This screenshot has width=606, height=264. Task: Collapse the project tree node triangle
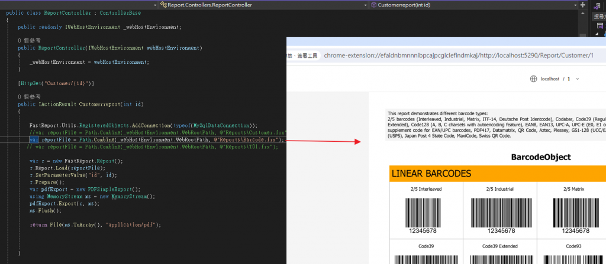[x=598, y=34]
